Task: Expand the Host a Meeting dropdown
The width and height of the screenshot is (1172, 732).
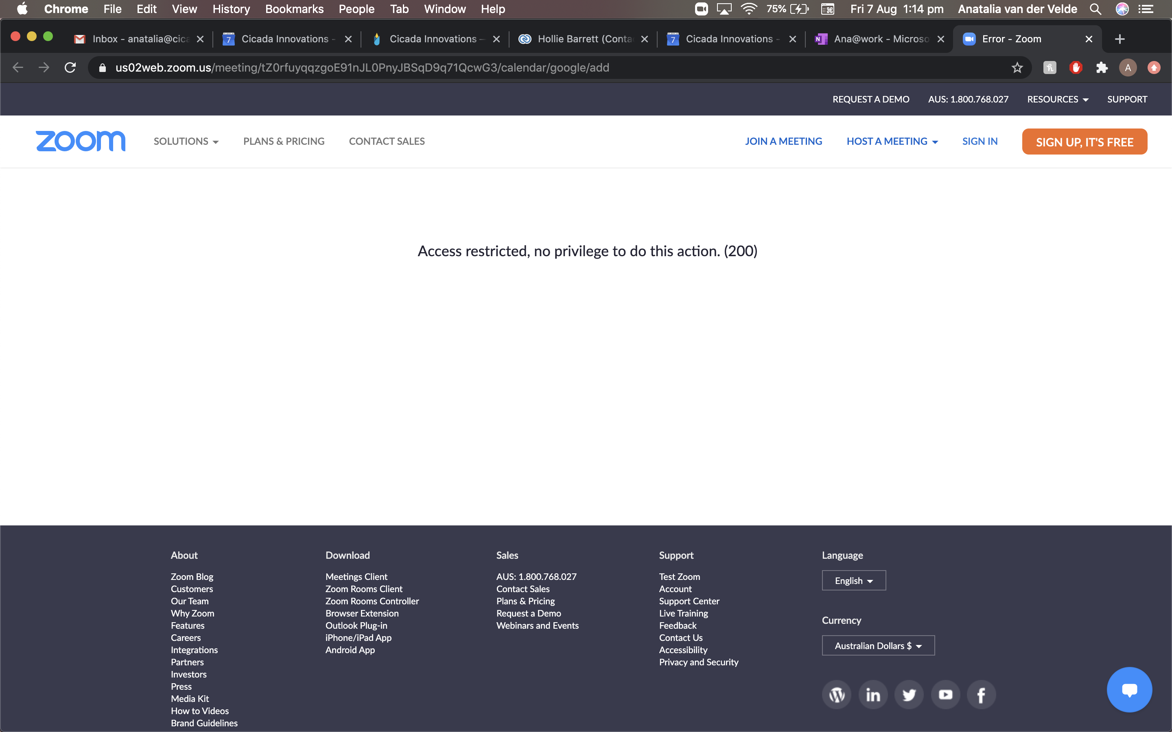Action: 892,142
